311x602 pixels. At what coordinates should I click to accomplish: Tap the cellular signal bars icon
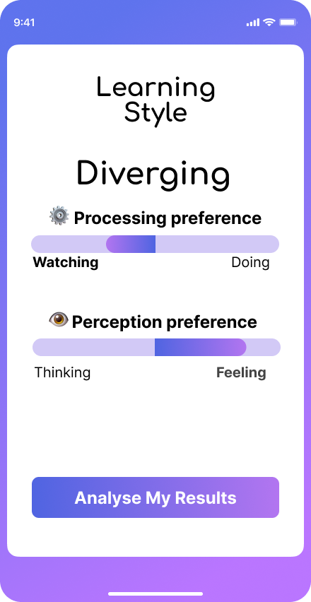tap(252, 23)
